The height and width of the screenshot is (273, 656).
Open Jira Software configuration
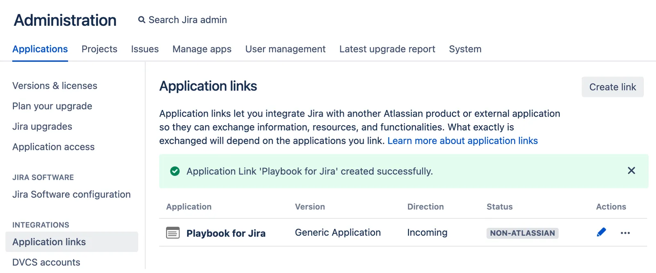point(71,194)
